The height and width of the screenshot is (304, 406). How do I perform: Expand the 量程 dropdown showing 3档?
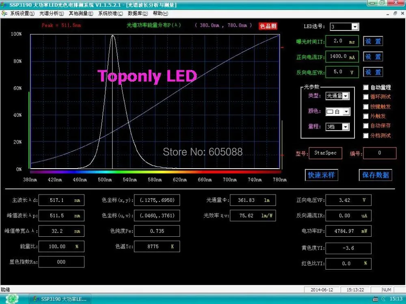click(x=346, y=126)
